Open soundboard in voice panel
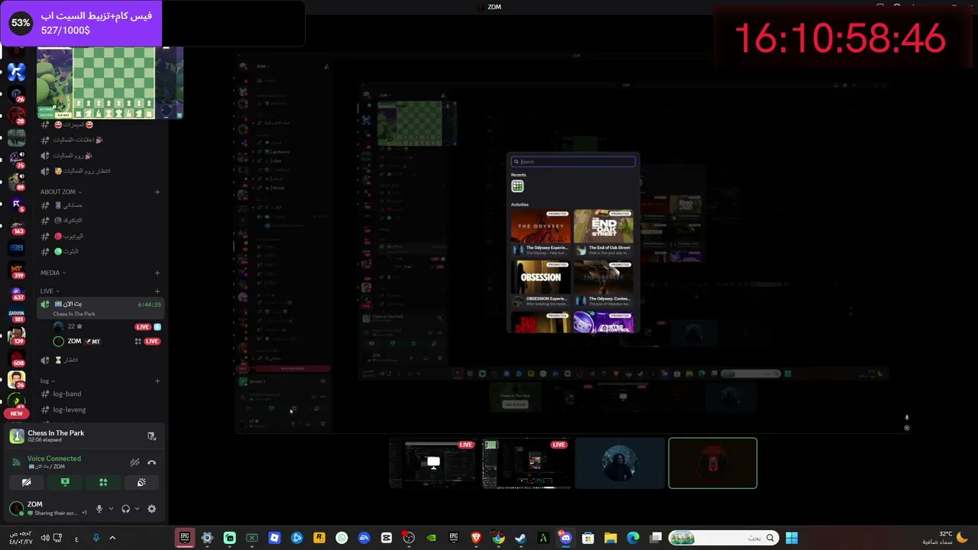 coord(141,482)
